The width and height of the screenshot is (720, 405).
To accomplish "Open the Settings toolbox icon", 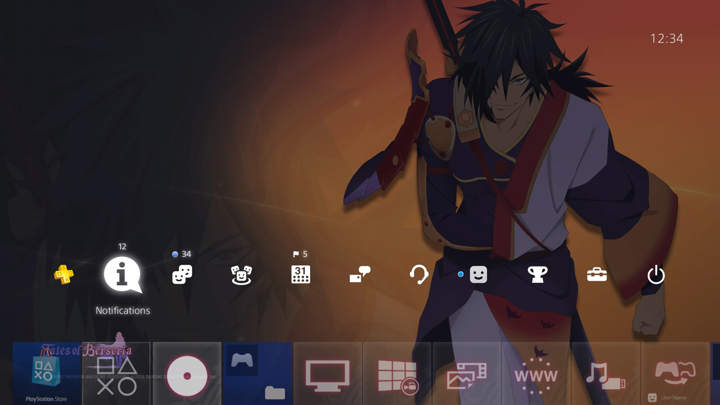I will point(597,274).
